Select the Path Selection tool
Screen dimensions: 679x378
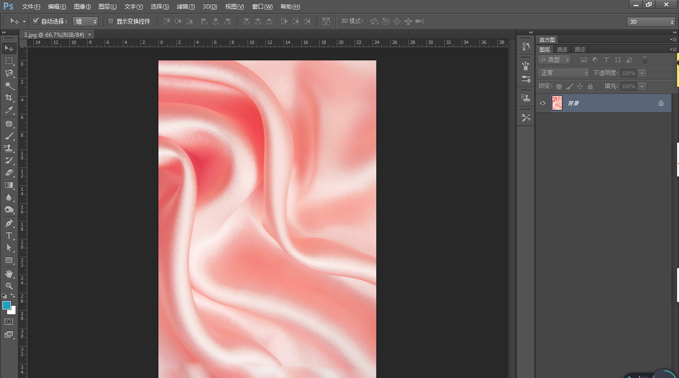click(9, 248)
